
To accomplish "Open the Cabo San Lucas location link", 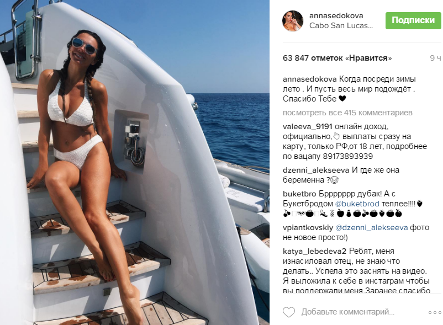I will [x=341, y=26].
